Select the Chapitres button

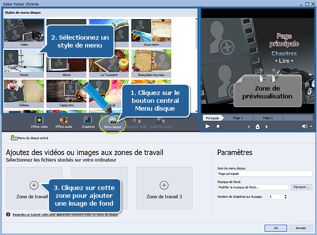(88, 122)
